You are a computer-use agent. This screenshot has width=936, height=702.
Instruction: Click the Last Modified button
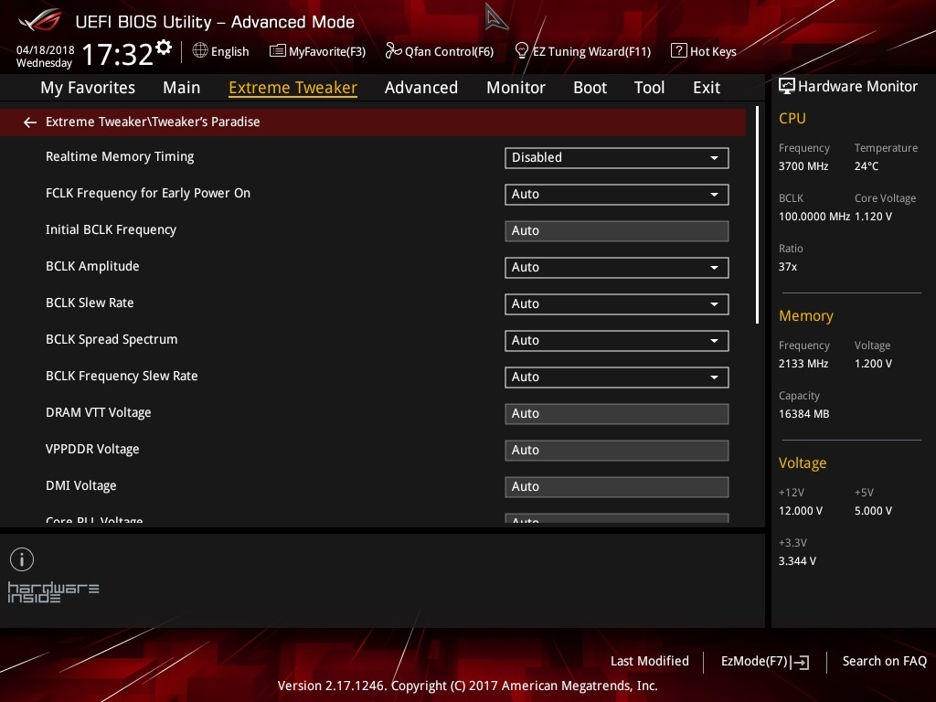(x=650, y=662)
